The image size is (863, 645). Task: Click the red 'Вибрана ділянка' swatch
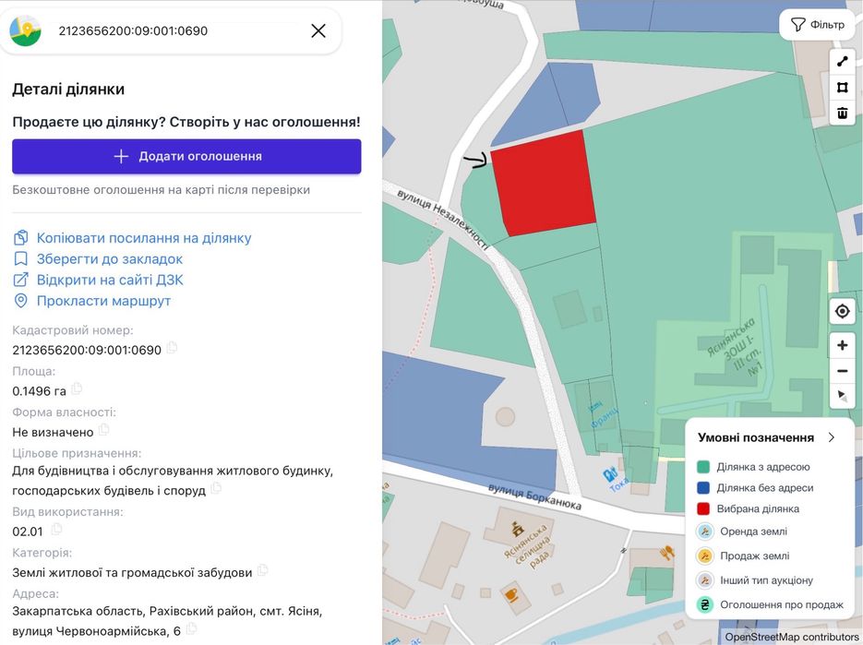[702, 508]
